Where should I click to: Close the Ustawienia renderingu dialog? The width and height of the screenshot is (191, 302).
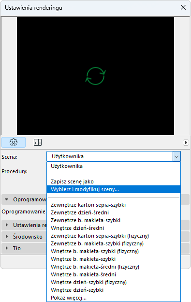coord(183,7)
